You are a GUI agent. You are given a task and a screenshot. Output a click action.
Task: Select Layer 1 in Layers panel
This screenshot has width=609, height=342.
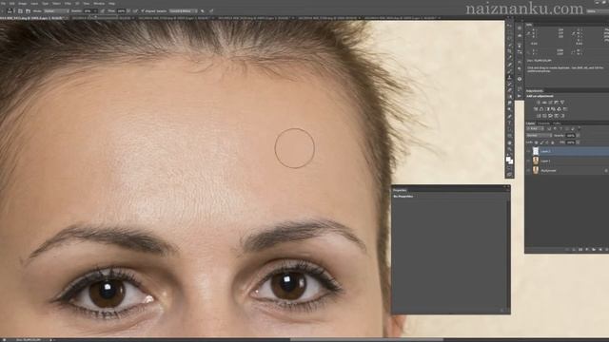[567, 161]
